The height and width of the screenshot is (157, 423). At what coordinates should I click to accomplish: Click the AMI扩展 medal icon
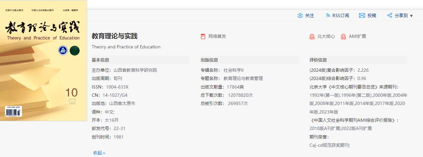[x=343, y=37]
